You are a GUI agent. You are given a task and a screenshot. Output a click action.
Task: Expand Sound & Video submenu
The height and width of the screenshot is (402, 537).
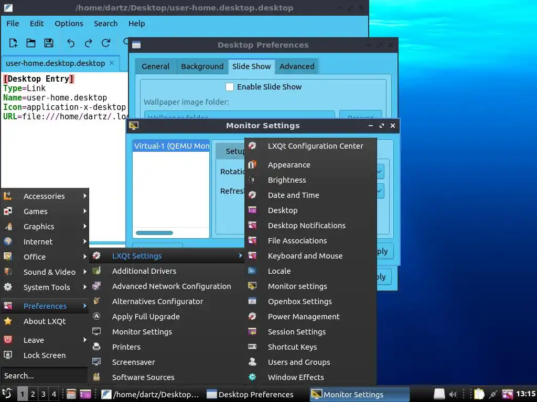point(45,272)
